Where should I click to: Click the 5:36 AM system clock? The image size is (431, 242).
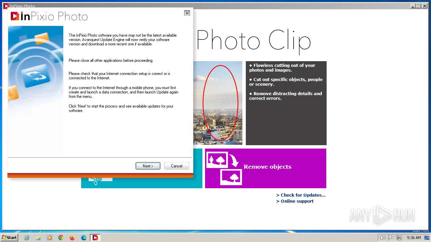pos(414,238)
